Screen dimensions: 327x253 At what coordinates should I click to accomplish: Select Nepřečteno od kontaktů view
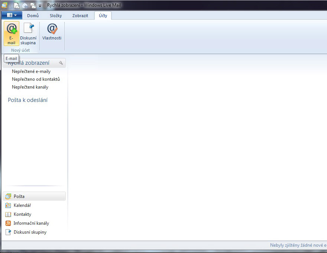(36, 79)
